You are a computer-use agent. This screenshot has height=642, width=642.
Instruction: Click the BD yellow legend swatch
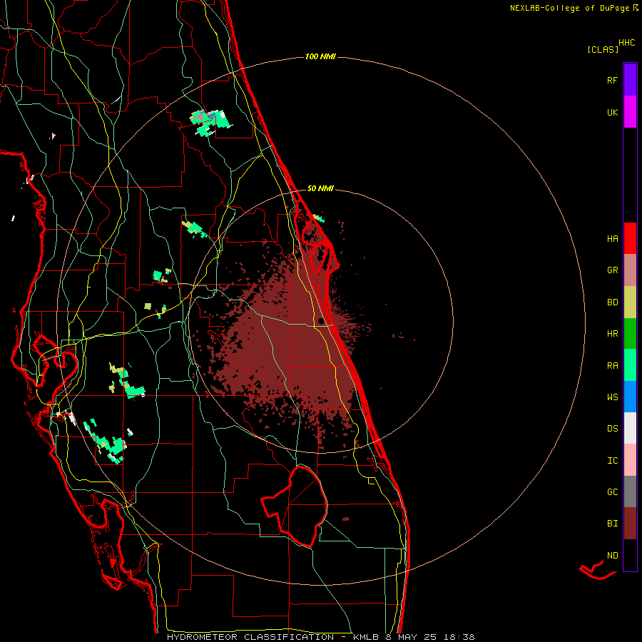(x=630, y=302)
